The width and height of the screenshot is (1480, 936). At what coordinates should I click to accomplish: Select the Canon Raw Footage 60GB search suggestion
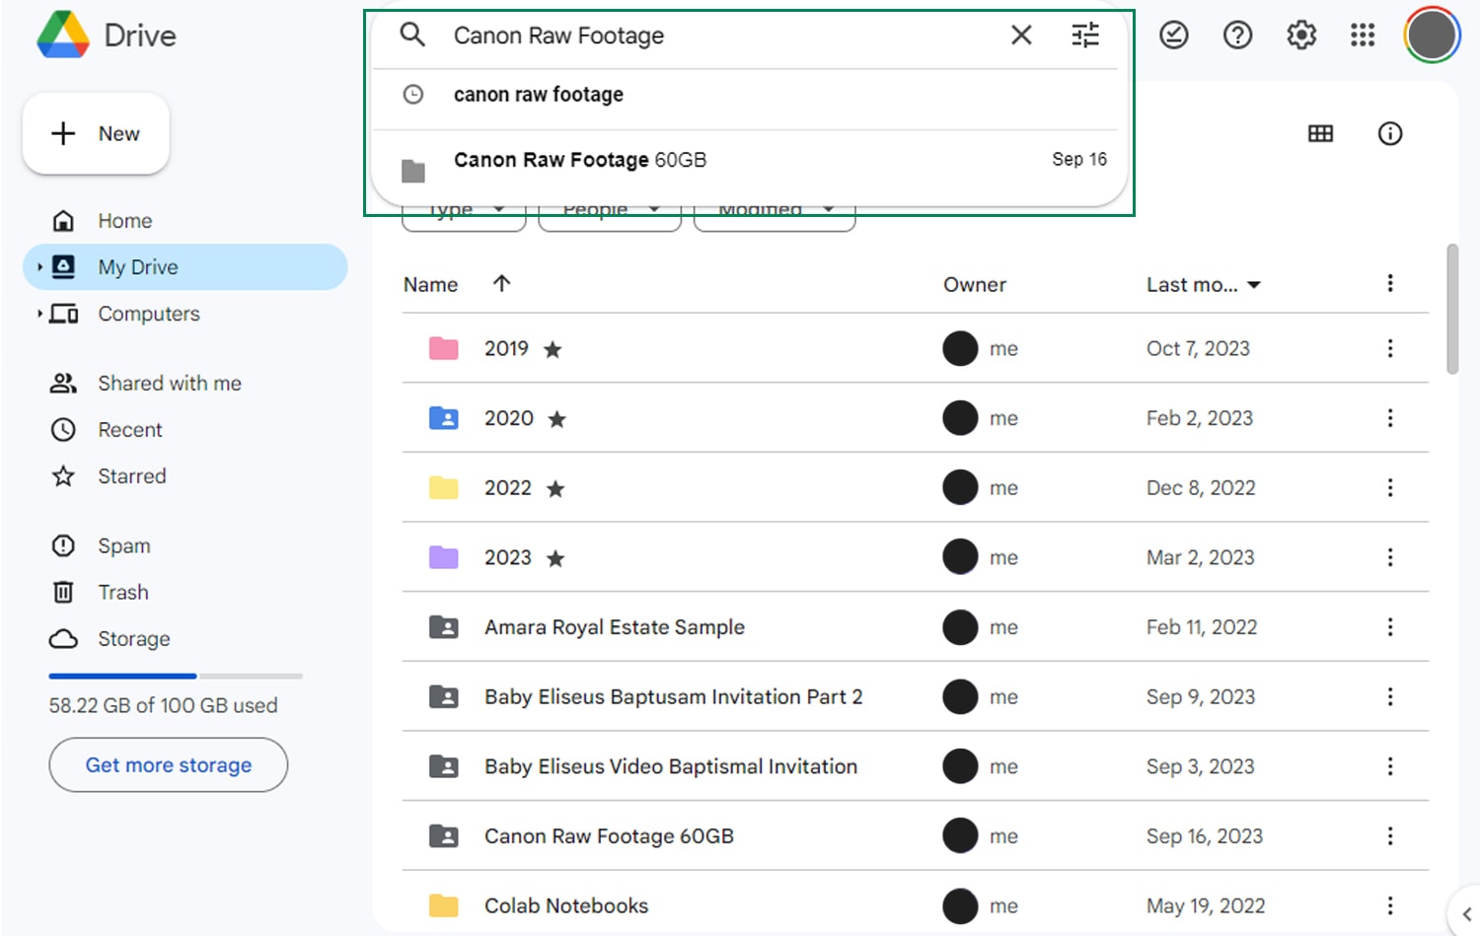(579, 159)
